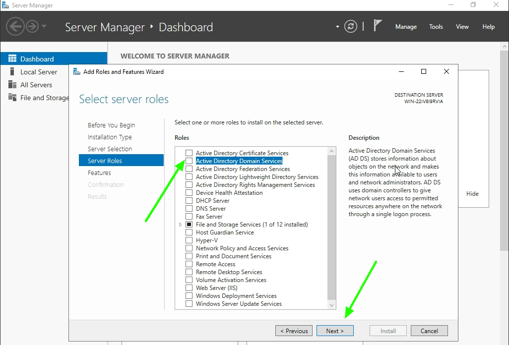Click the Previous button in the wizard
Screen dimensions: 509x345
point(294,331)
